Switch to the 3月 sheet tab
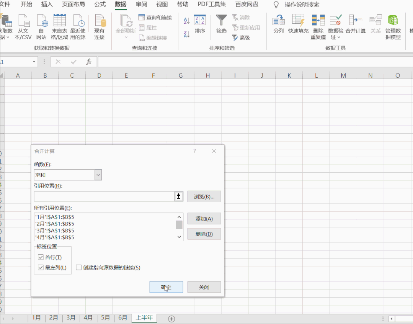Screen dimensions: 413x324 coord(70,318)
